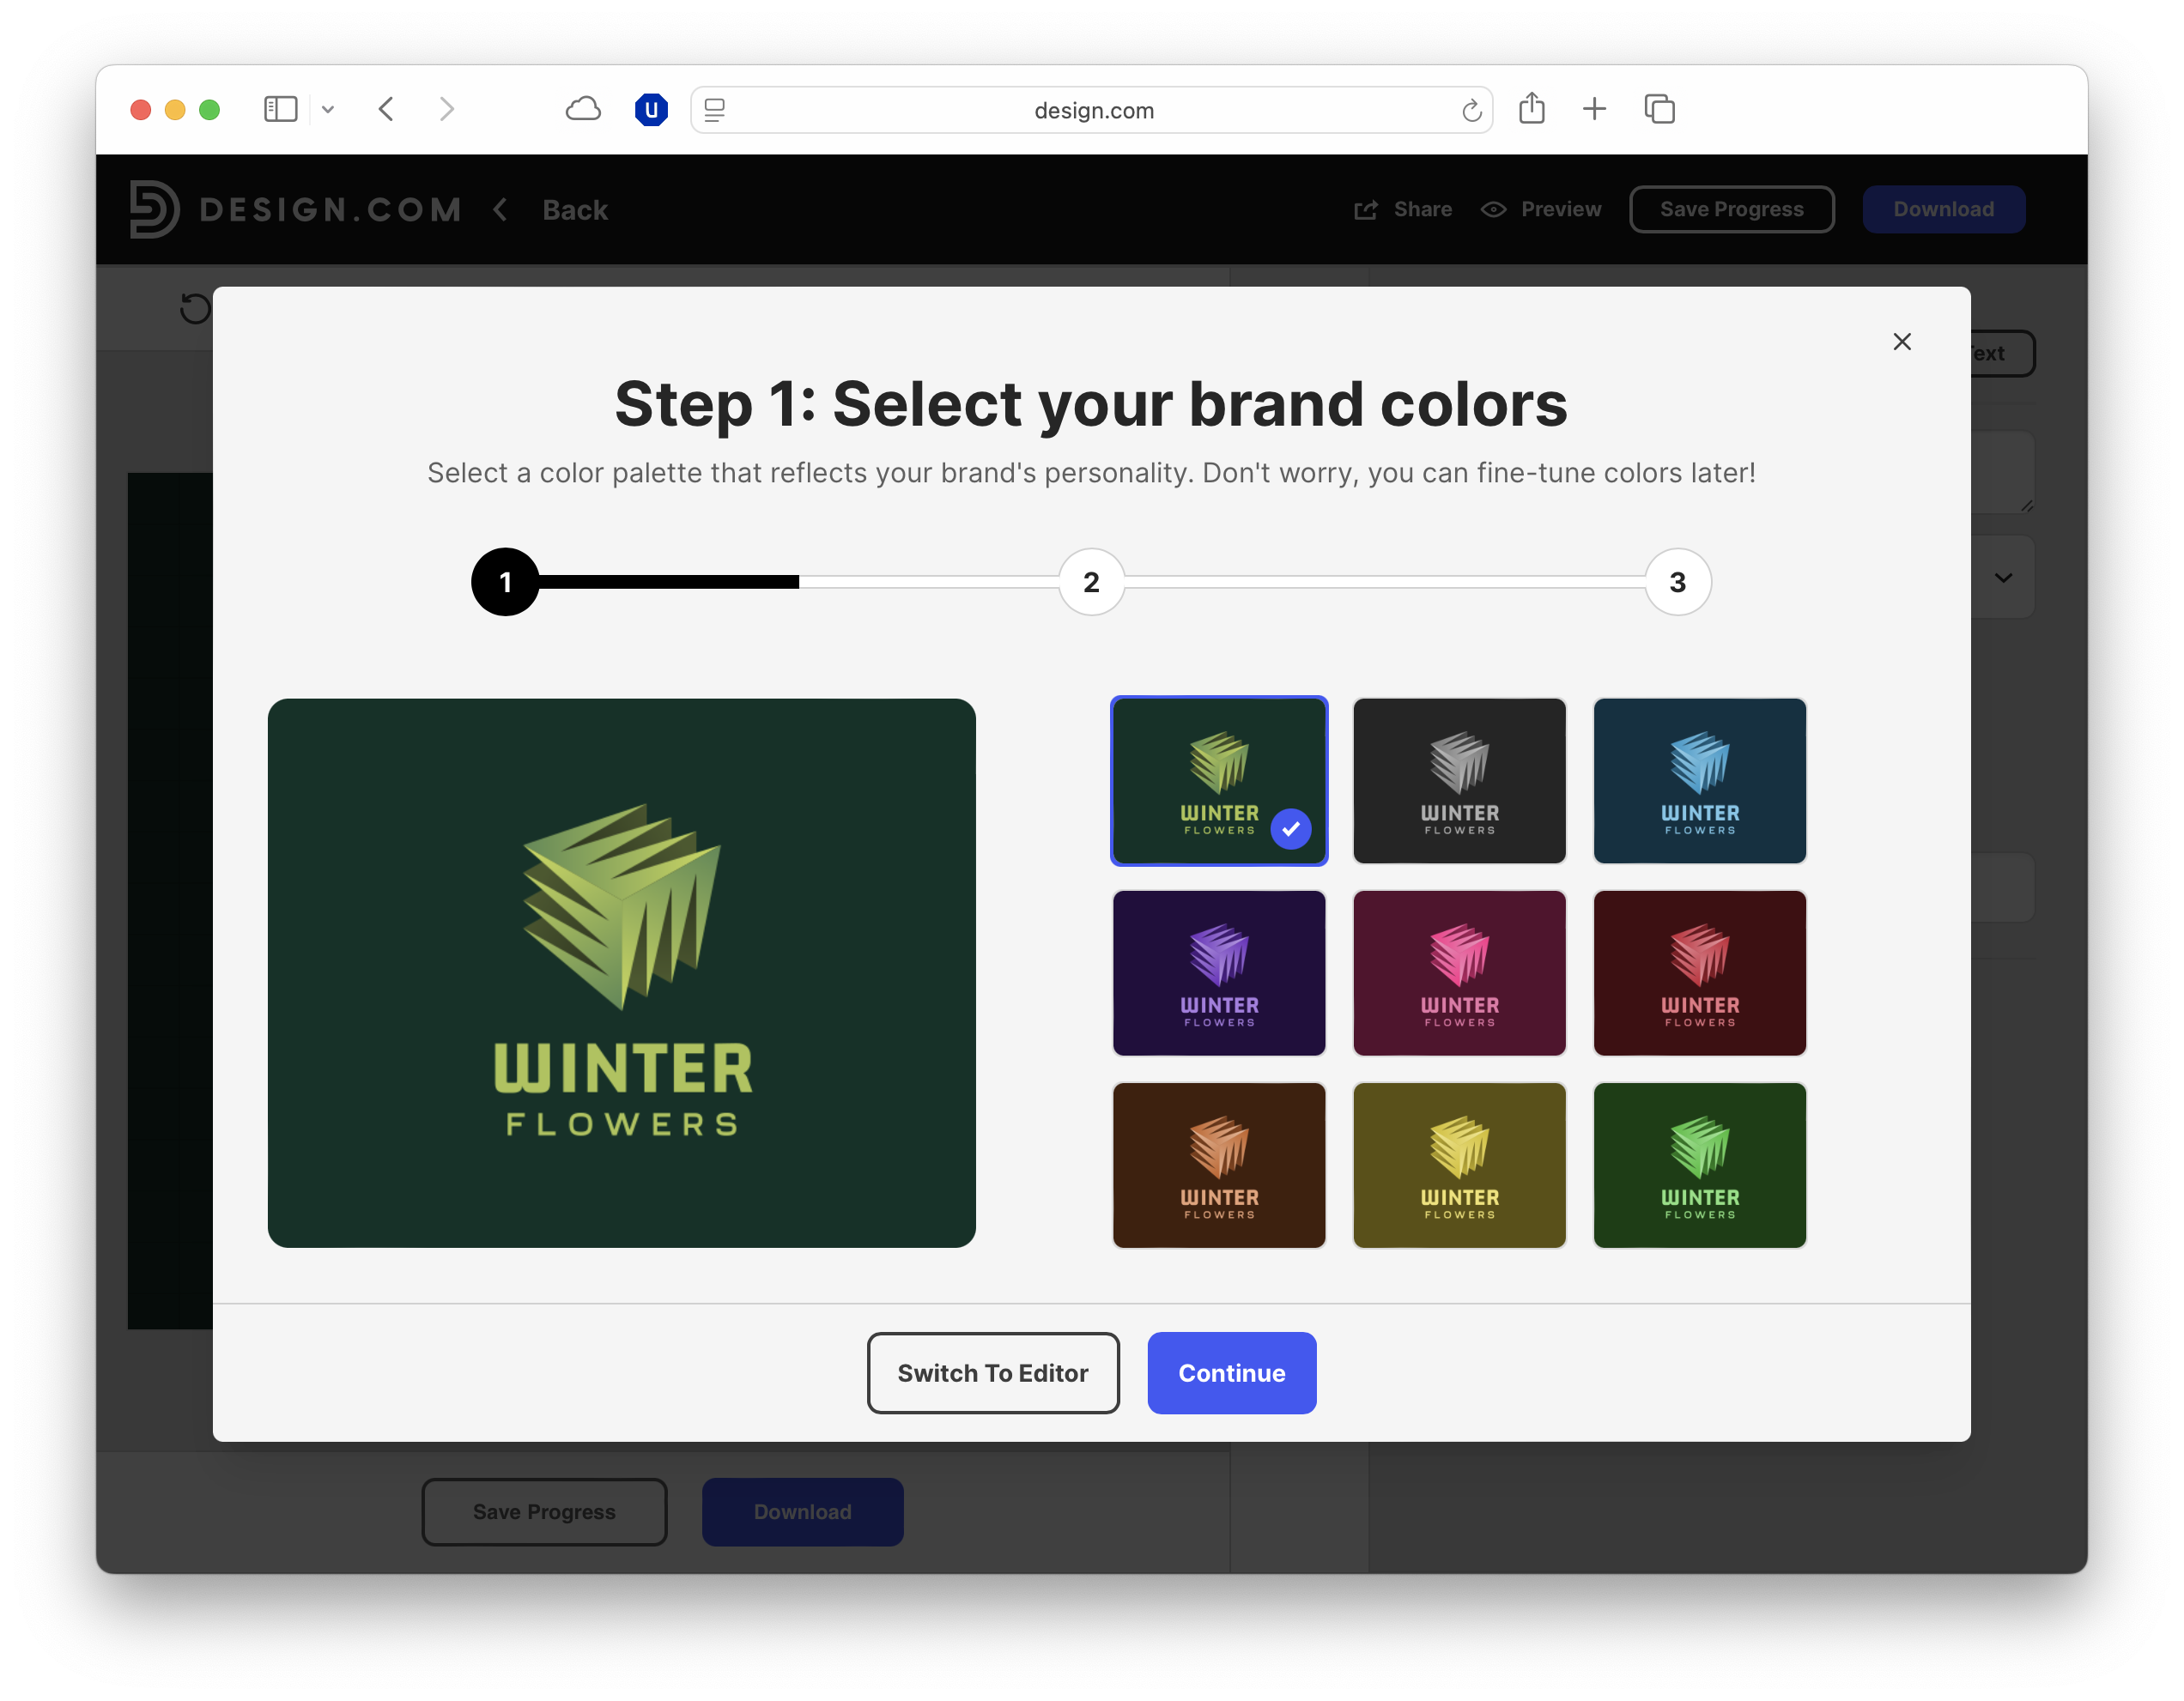Viewport: 2184px width, 1701px height.
Task: Click Switch To Editor
Action: 992,1373
